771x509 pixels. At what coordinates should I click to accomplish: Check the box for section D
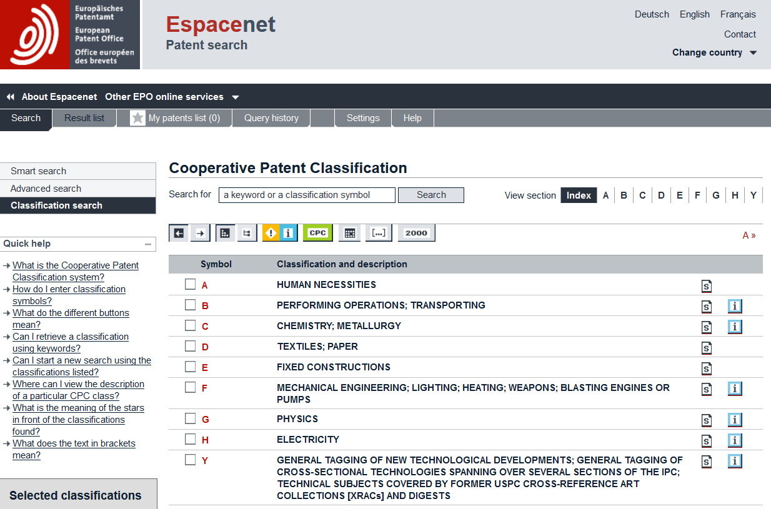(x=191, y=346)
